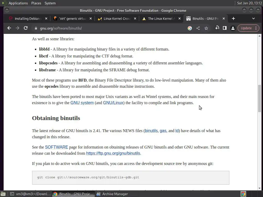
Task: Open the downloads icon in toolbar
Action: click(217, 28)
